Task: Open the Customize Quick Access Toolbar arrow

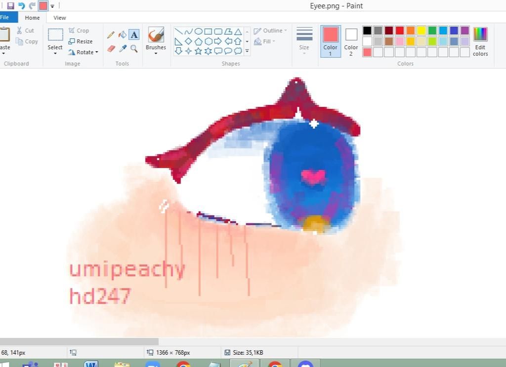Action: 52,6
